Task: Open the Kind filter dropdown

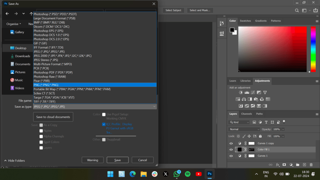Action: coord(239,122)
